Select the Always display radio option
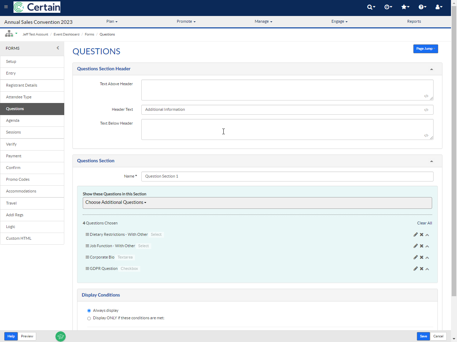Screen dimensions: 457x342 coord(89,311)
